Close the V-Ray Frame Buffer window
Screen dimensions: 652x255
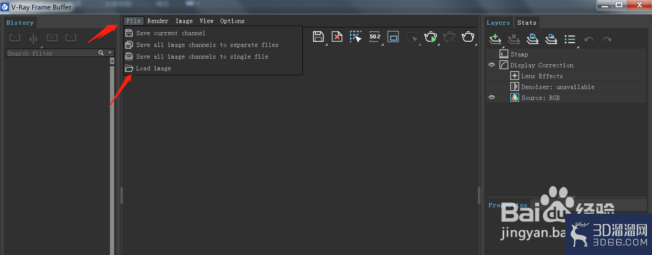point(639,5)
